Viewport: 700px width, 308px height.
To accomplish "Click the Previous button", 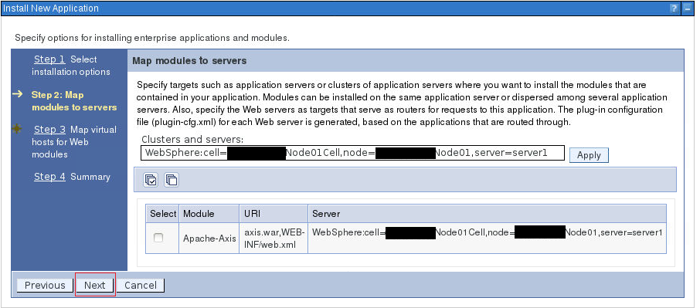I will tap(45, 286).
